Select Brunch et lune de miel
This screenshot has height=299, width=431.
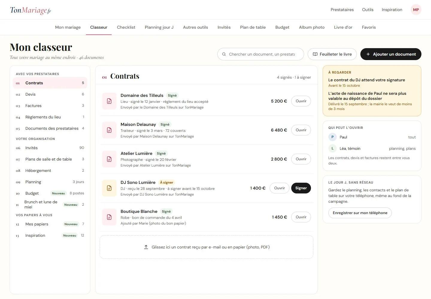click(50, 205)
